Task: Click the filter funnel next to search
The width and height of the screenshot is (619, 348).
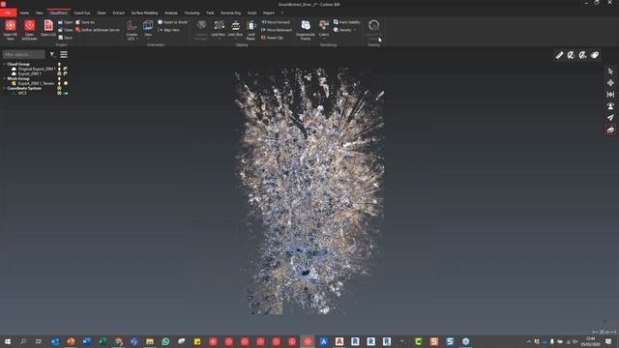Action: point(52,54)
